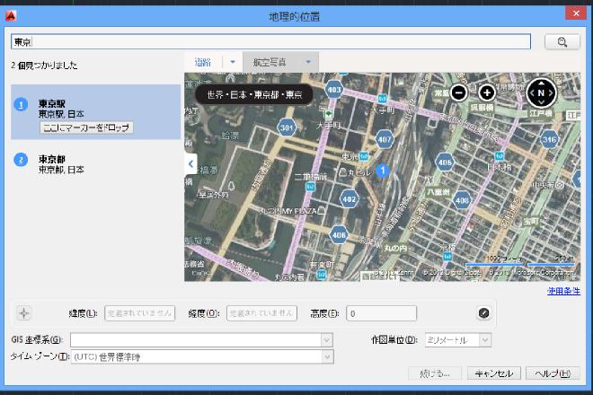Click route shield 316 on map
This screenshot has width=593, height=395.
tap(550, 140)
